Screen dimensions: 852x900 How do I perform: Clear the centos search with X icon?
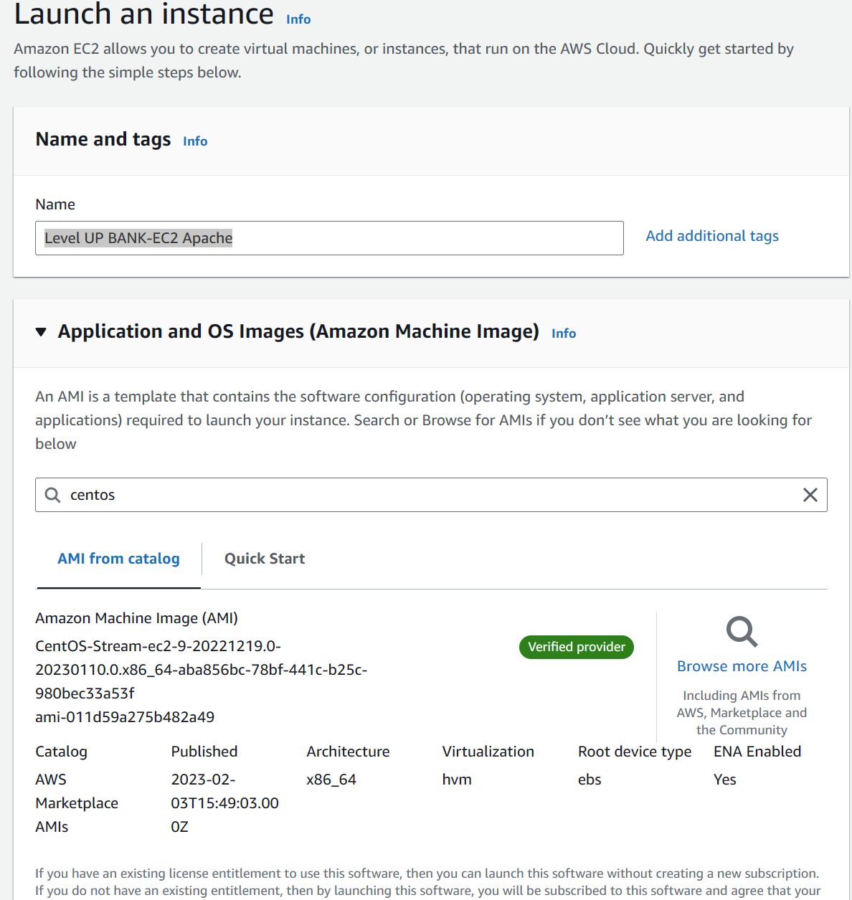[810, 495]
